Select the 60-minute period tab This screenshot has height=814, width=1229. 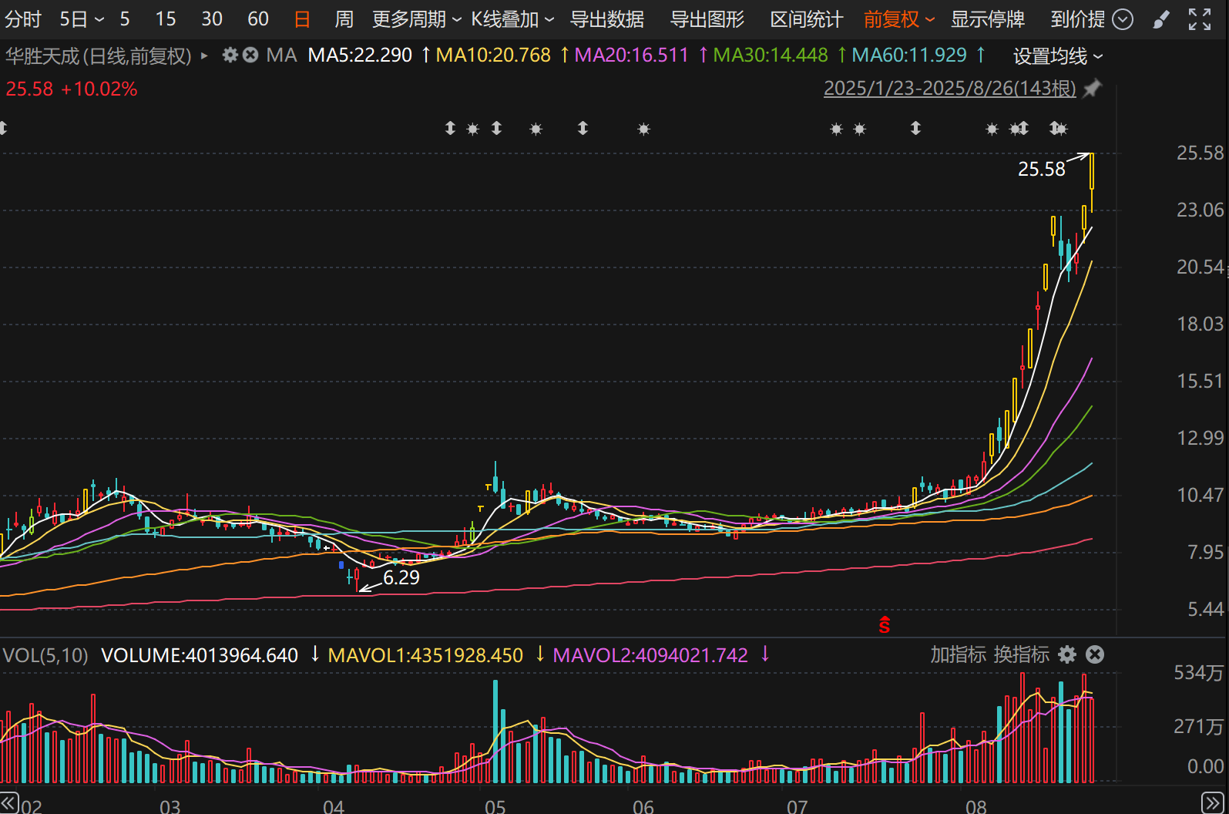(258, 19)
